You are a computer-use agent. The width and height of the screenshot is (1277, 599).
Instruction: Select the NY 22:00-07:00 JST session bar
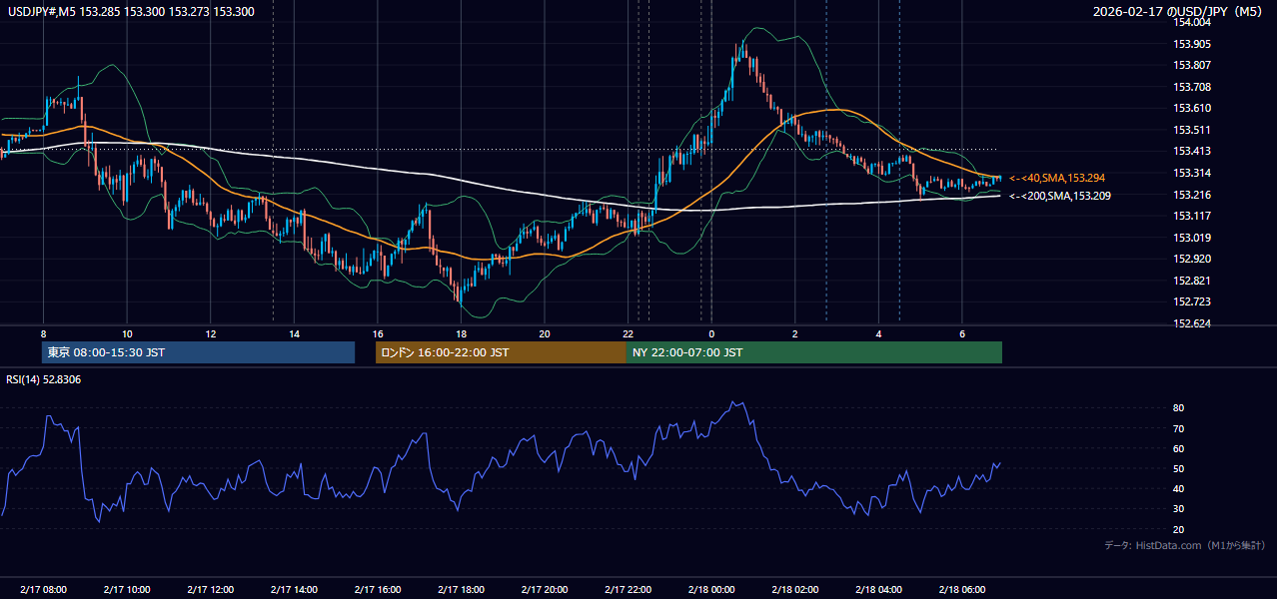[x=814, y=352]
